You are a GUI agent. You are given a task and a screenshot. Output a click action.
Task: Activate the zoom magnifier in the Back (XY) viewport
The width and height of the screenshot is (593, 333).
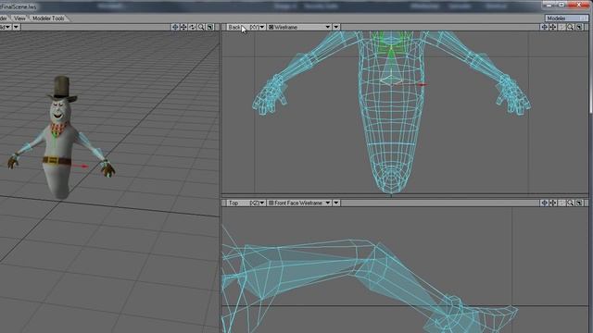click(571, 27)
